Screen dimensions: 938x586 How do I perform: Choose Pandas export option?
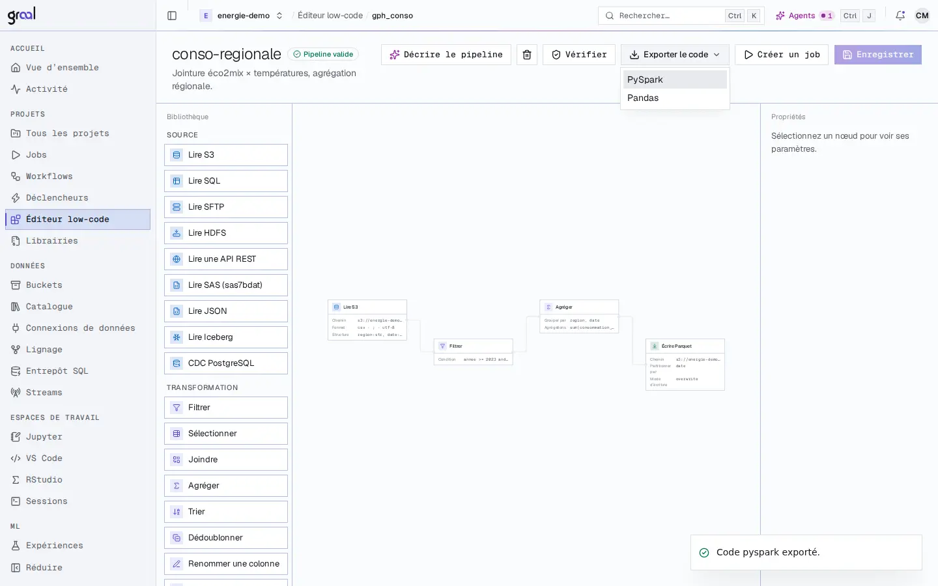(x=675, y=98)
